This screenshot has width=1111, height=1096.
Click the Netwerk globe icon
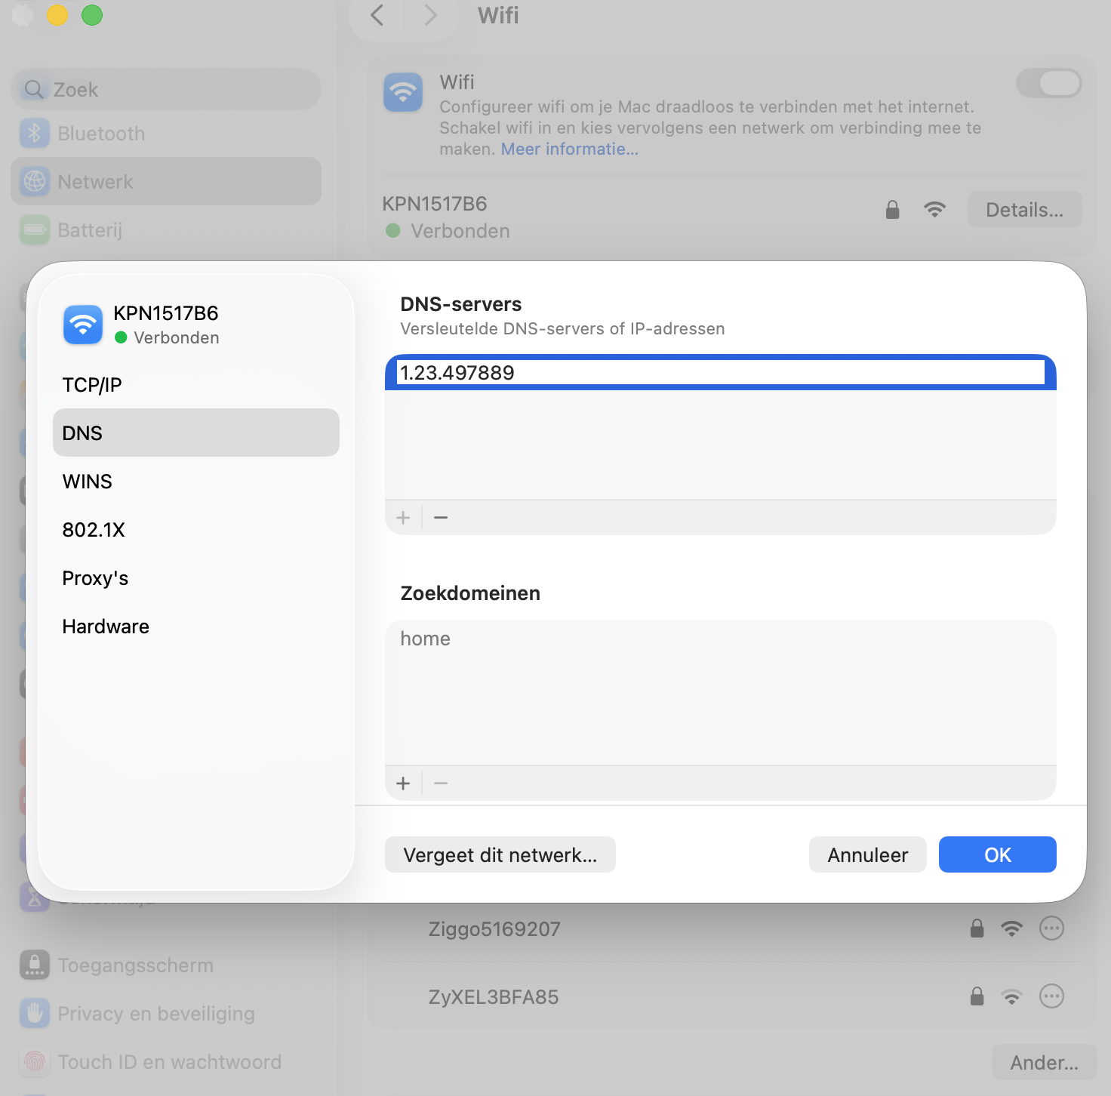[35, 181]
